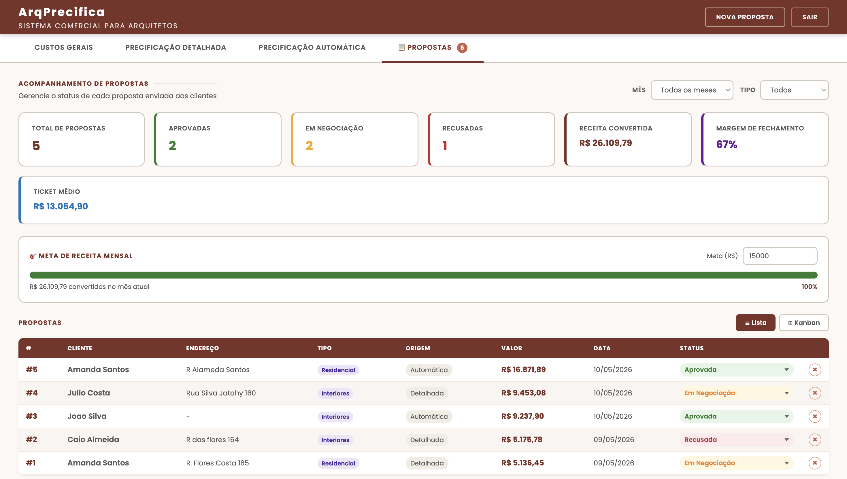Click address Rua Silva Jatahy 160
The width and height of the screenshot is (847, 479).
(221, 393)
